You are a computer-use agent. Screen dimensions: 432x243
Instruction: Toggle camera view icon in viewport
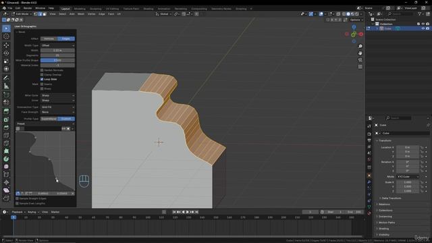pos(360,60)
